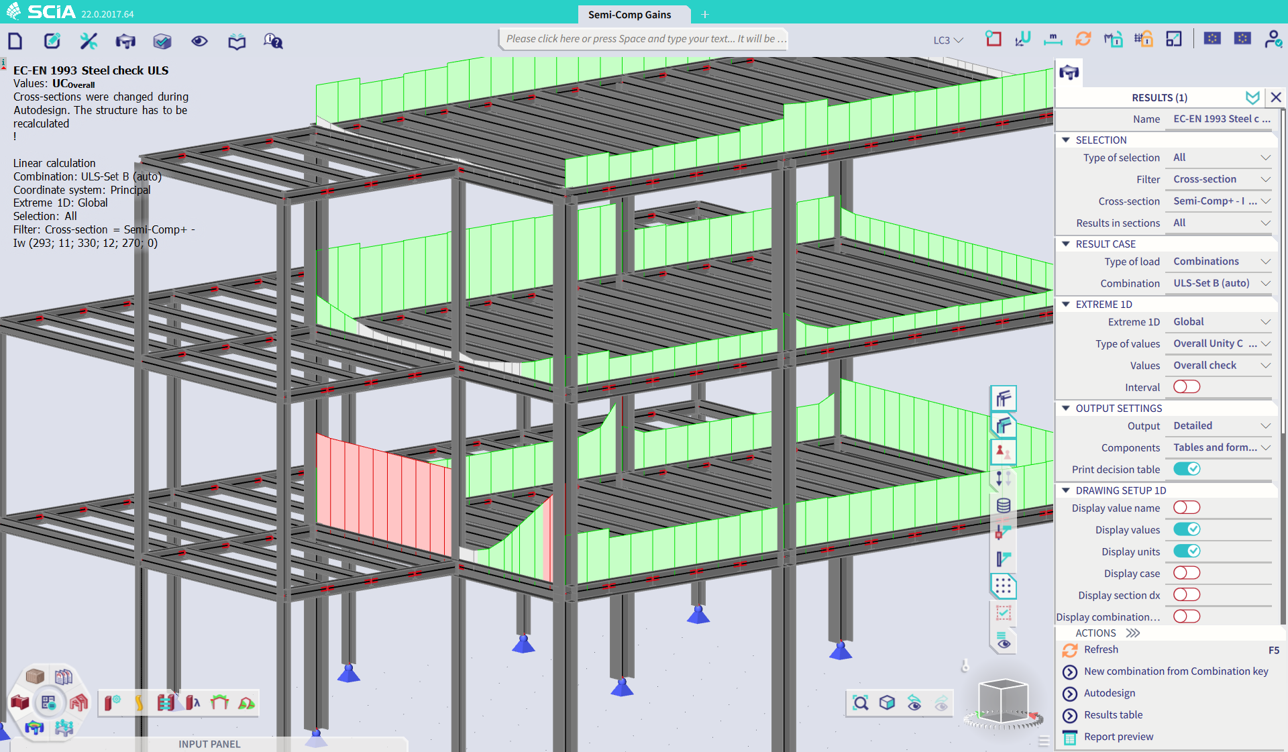Click the eye view icon in top toolbar
Screen dimensions: 1288x752
pyautogui.click(x=199, y=42)
